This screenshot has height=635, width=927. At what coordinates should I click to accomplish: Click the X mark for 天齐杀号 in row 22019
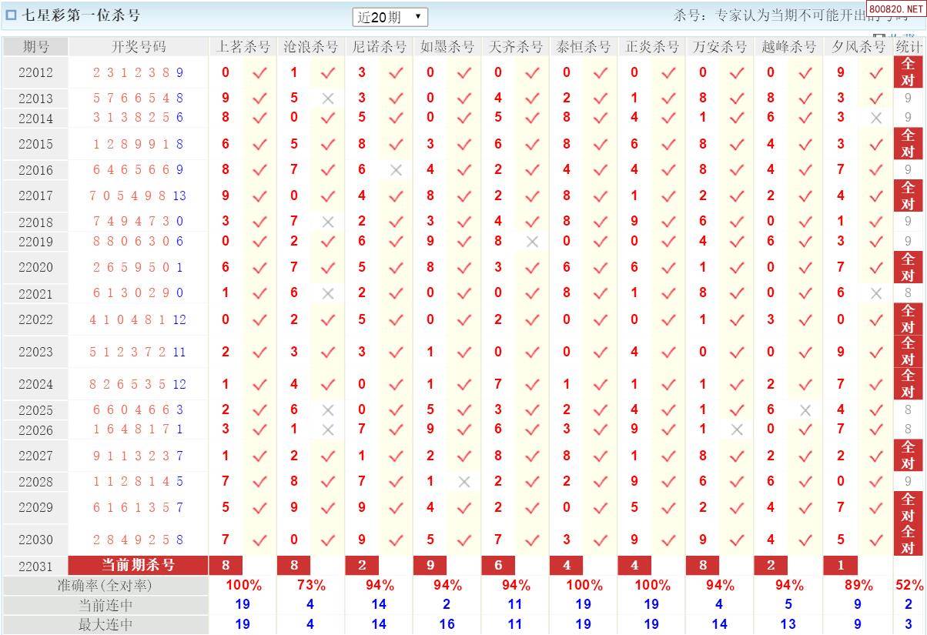coord(532,242)
